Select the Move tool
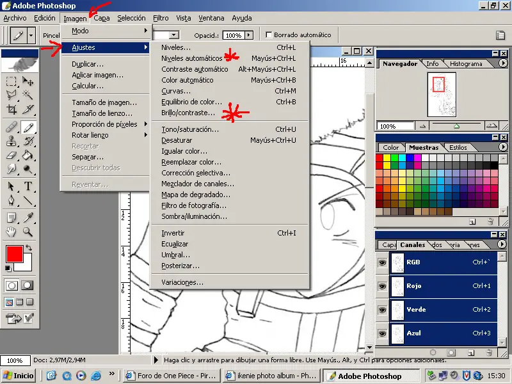Screen dimensions: 512x384 click(28, 81)
